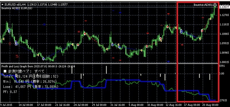Select the red arrow near 5 Aug 08:00

click(x=147, y=46)
